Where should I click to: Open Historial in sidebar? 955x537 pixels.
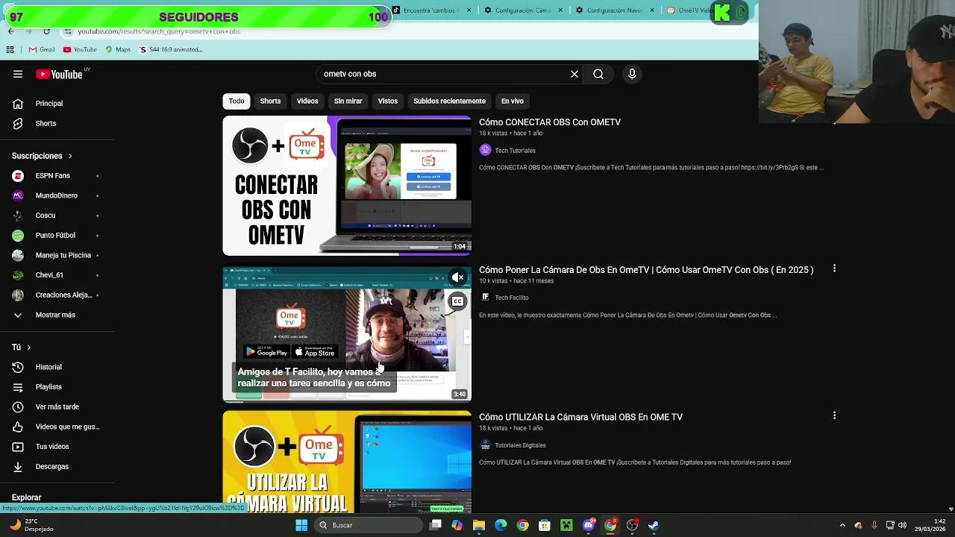[57, 367]
